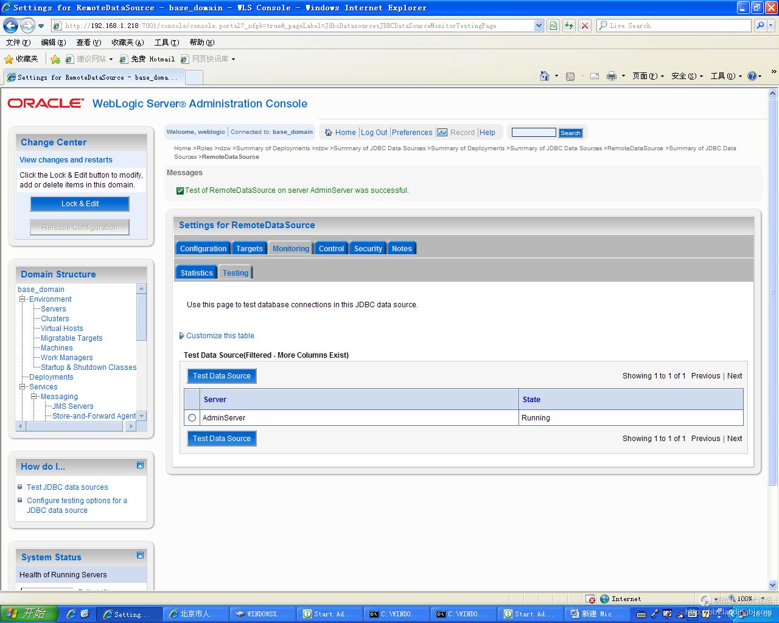Image resolution: width=779 pixels, height=623 pixels.
Task: Open the Statistics subtab
Action: [197, 273]
